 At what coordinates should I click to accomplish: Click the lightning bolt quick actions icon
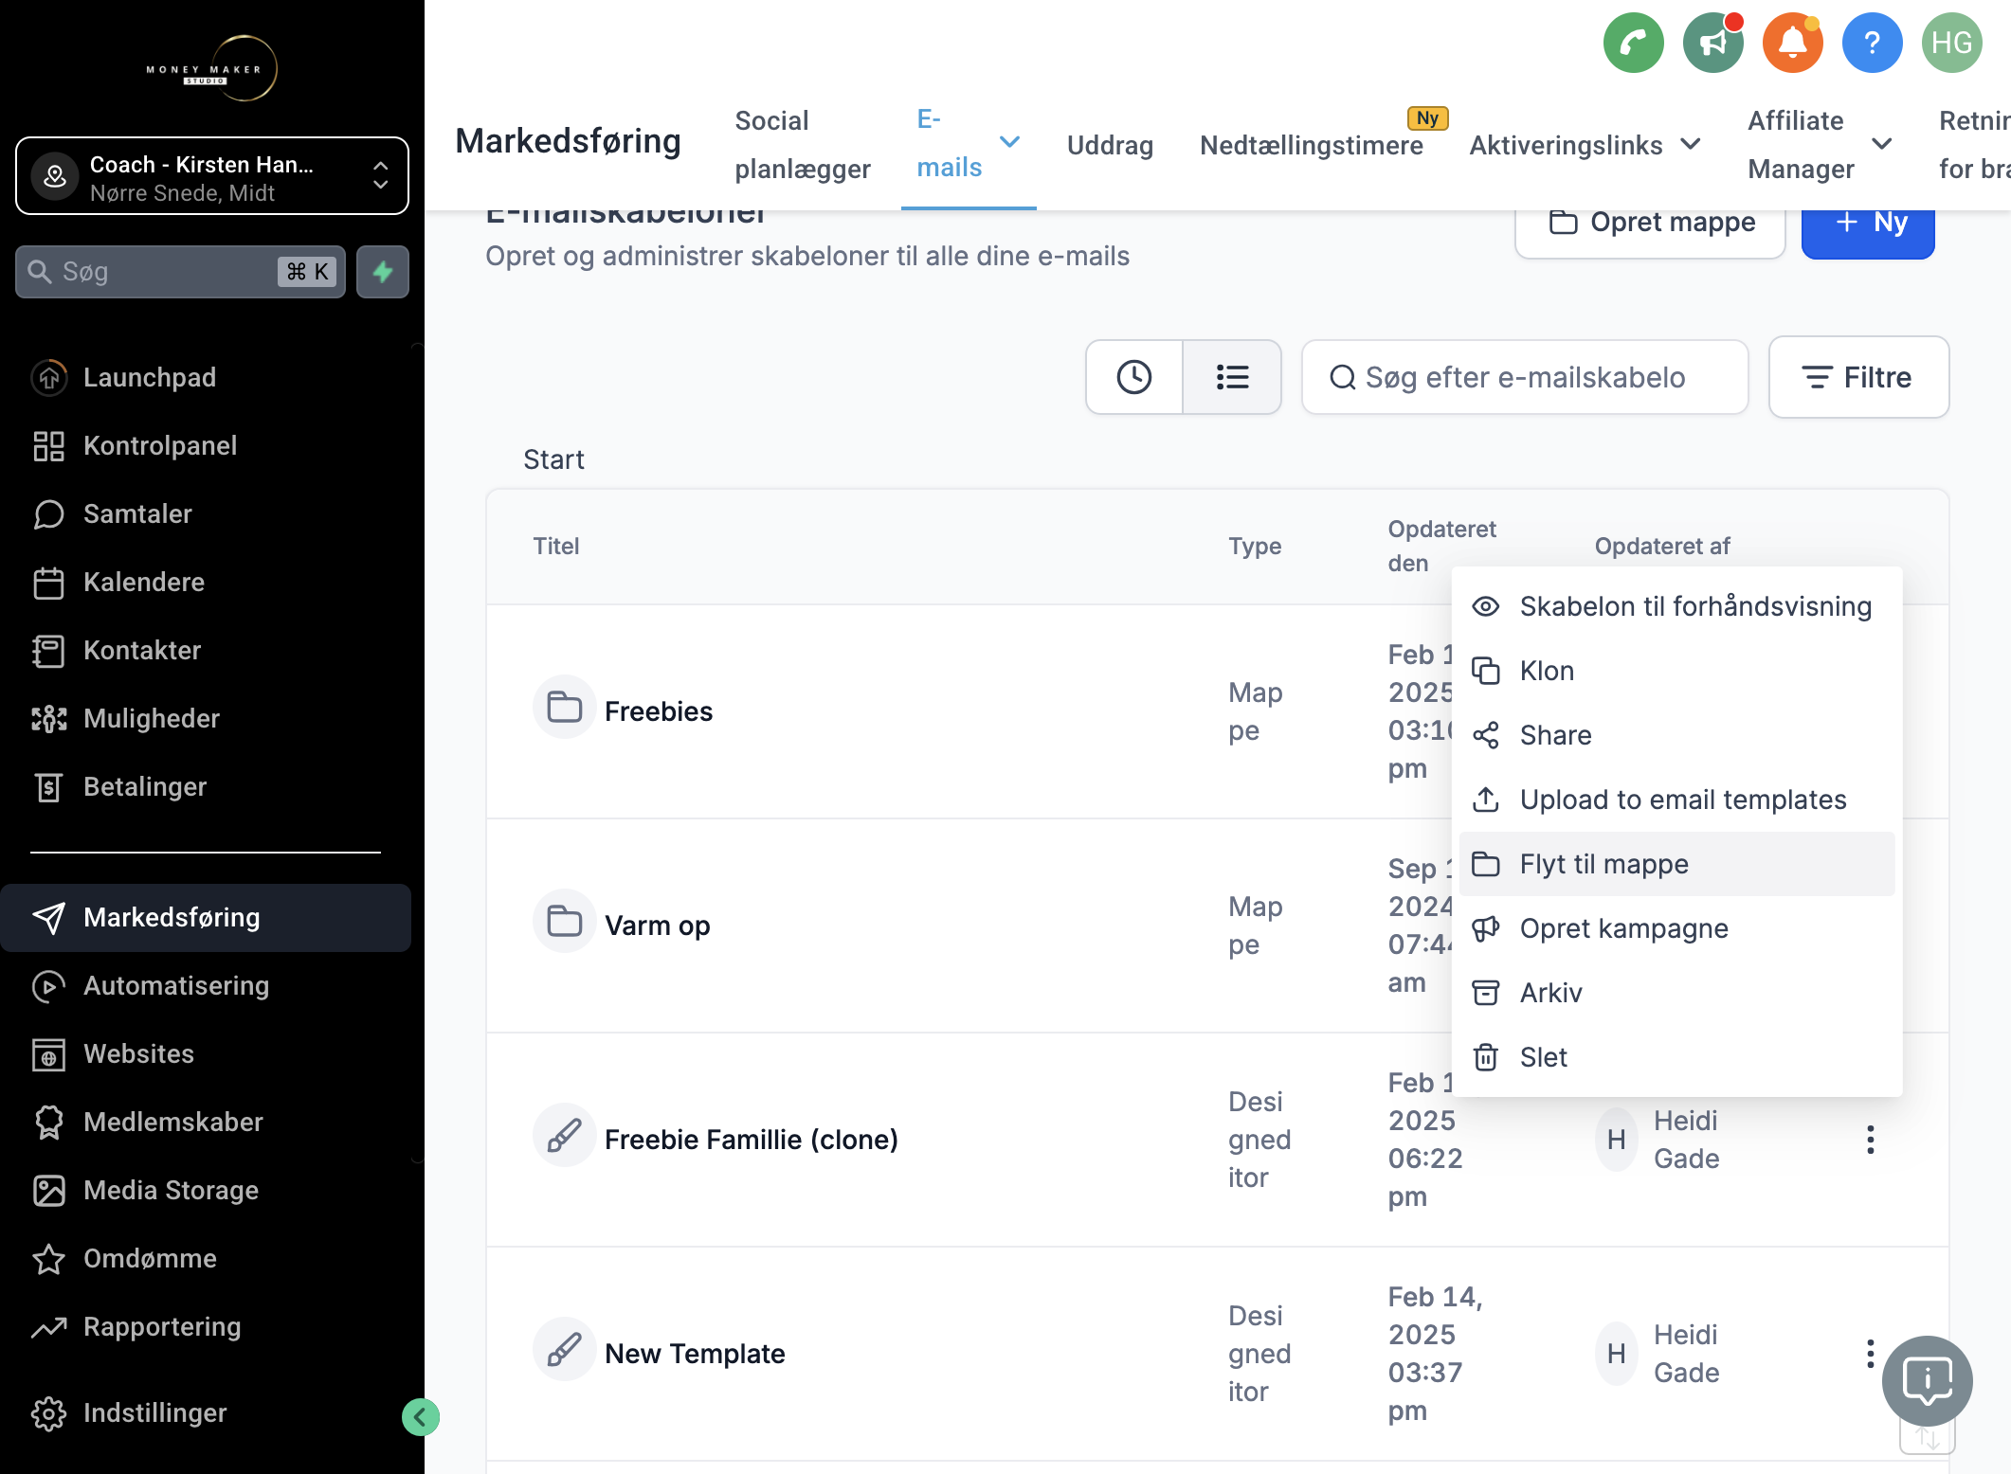[x=383, y=272]
